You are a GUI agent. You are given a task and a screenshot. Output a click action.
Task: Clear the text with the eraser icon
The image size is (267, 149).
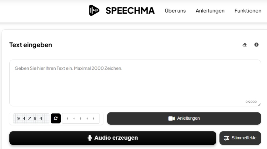click(245, 45)
